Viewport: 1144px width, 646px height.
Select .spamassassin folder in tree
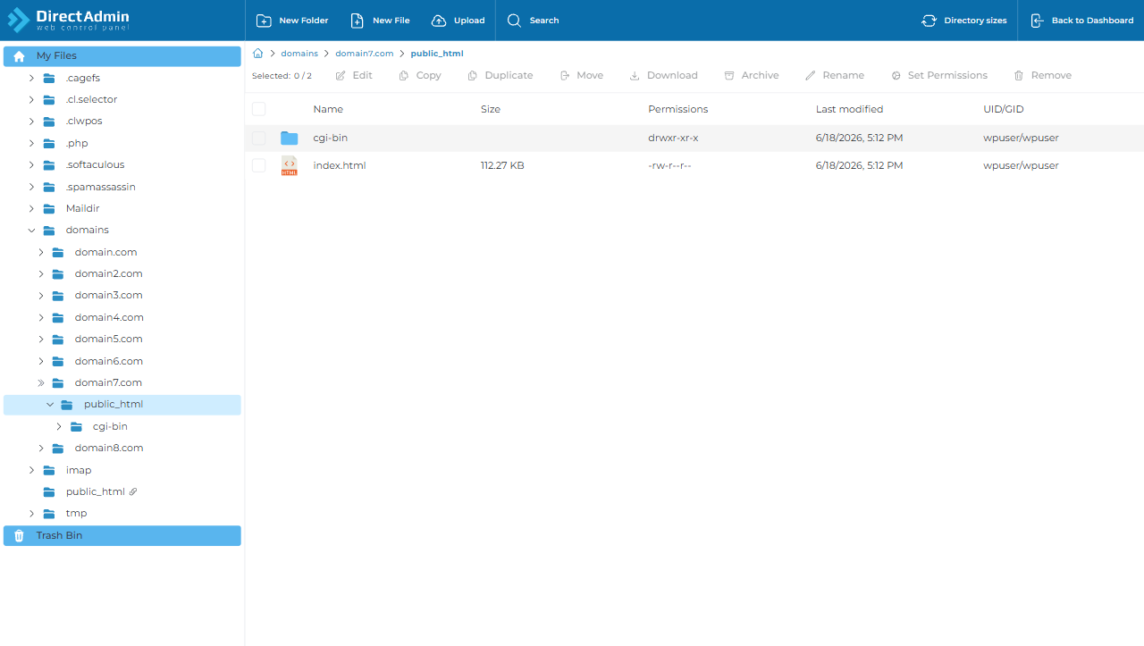101,187
